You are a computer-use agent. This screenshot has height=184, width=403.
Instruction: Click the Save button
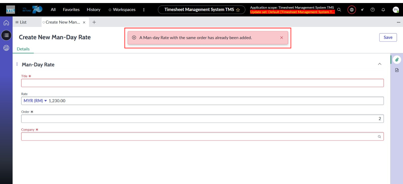tap(388, 37)
